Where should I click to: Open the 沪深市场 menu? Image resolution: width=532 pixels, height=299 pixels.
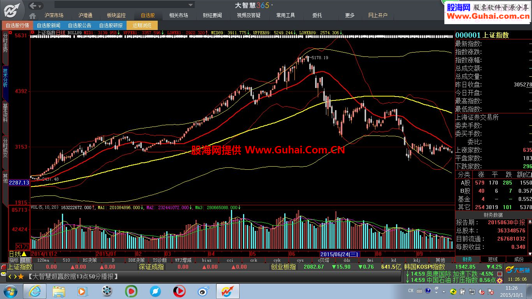pyautogui.click(x=54, y=16)
